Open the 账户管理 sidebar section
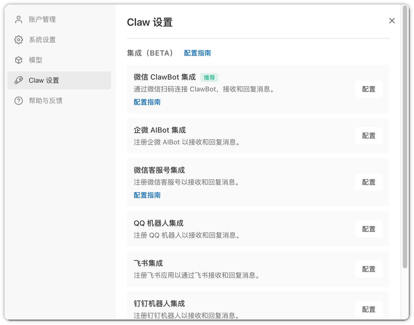This screenshot has width=414, height=325. [x=42, y=19]
